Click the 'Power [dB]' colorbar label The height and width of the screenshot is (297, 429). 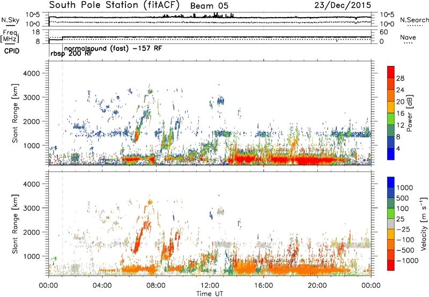pyautogui.click(x=410, y=113)
